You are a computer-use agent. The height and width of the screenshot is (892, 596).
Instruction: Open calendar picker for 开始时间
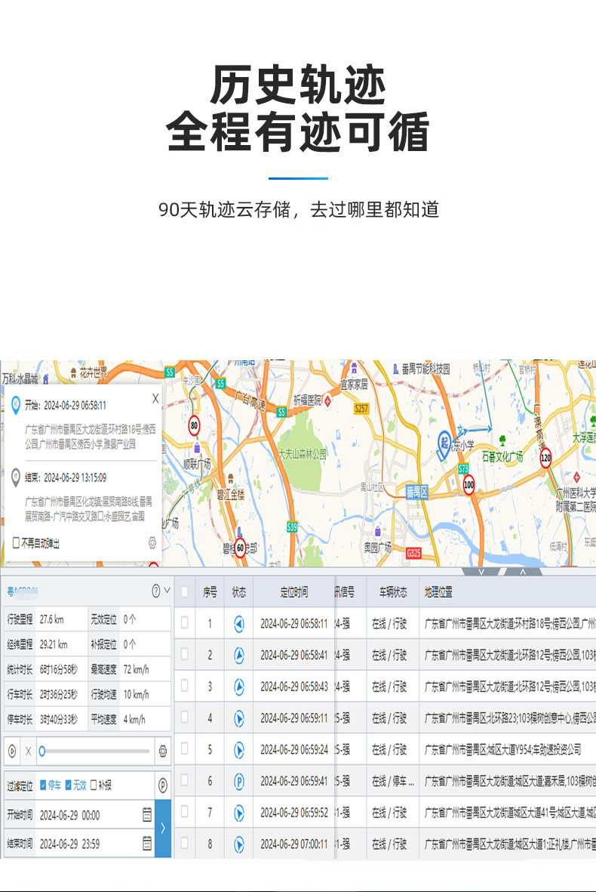pos(147,815)
